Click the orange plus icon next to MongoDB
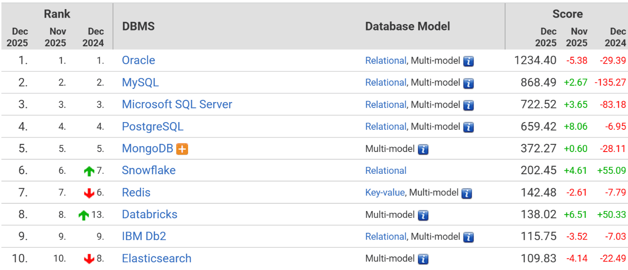628x270 pixels. coord(182,149)
